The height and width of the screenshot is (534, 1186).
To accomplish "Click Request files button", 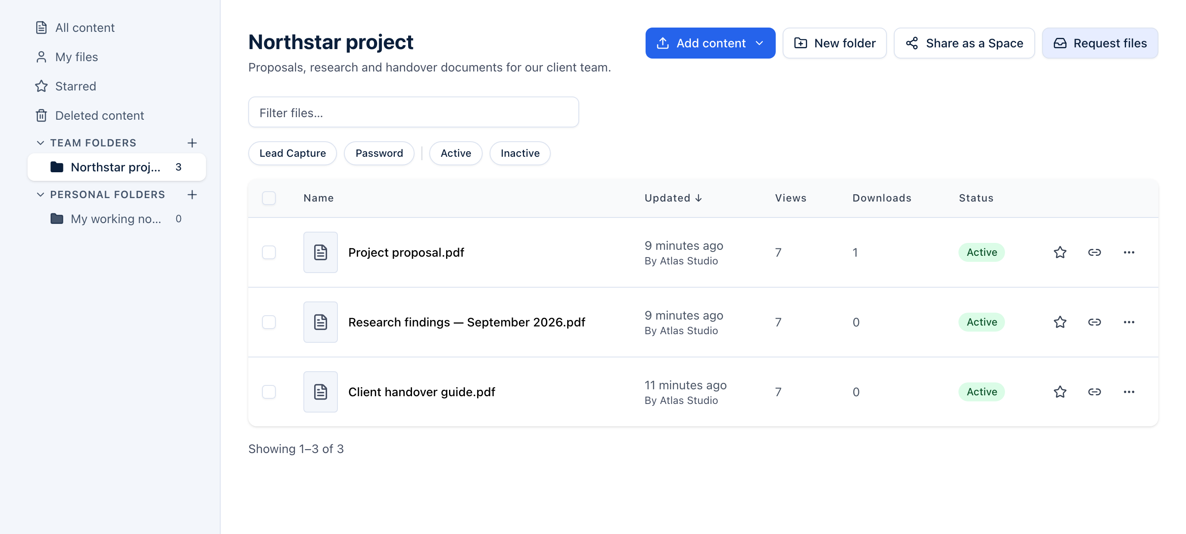I will click(1099, 43).
